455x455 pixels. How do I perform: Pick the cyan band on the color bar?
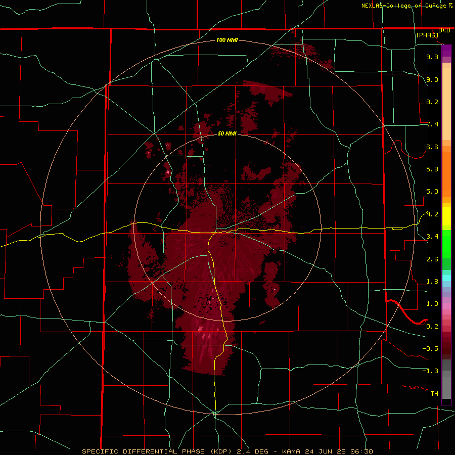tap(446, 278)
